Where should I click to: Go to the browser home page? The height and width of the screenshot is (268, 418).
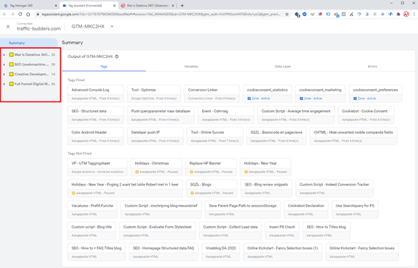coord(28,14)
